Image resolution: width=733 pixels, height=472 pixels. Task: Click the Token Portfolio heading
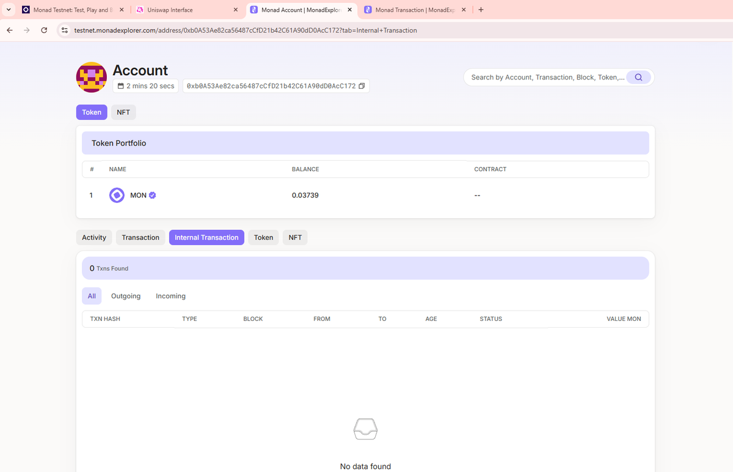119,143
